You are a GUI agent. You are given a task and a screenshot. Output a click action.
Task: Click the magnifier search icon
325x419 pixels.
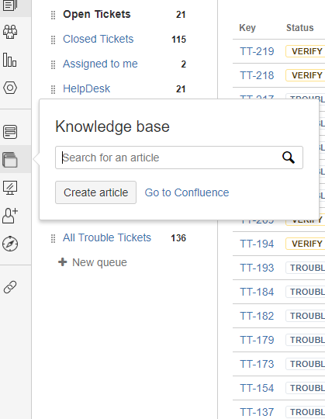(289, 158)
